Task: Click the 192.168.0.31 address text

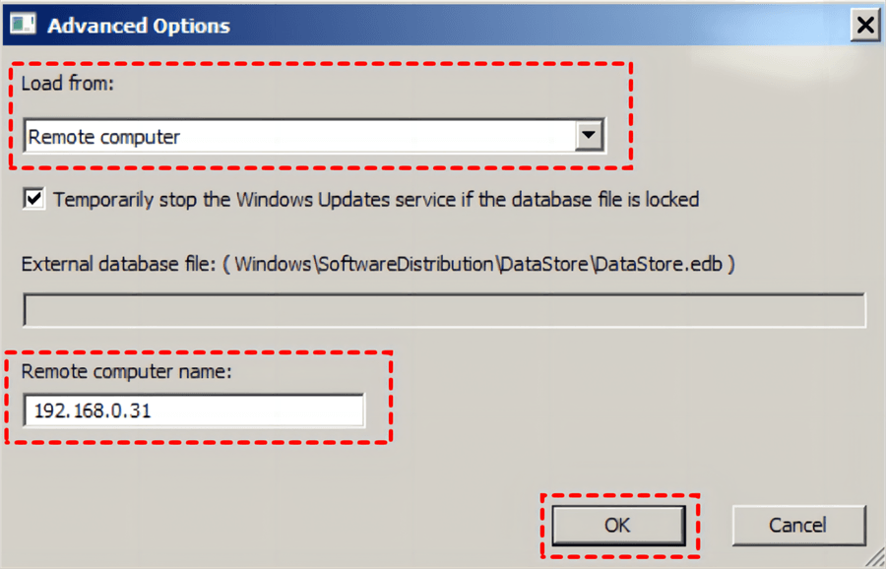Action: tap(93, 411)
